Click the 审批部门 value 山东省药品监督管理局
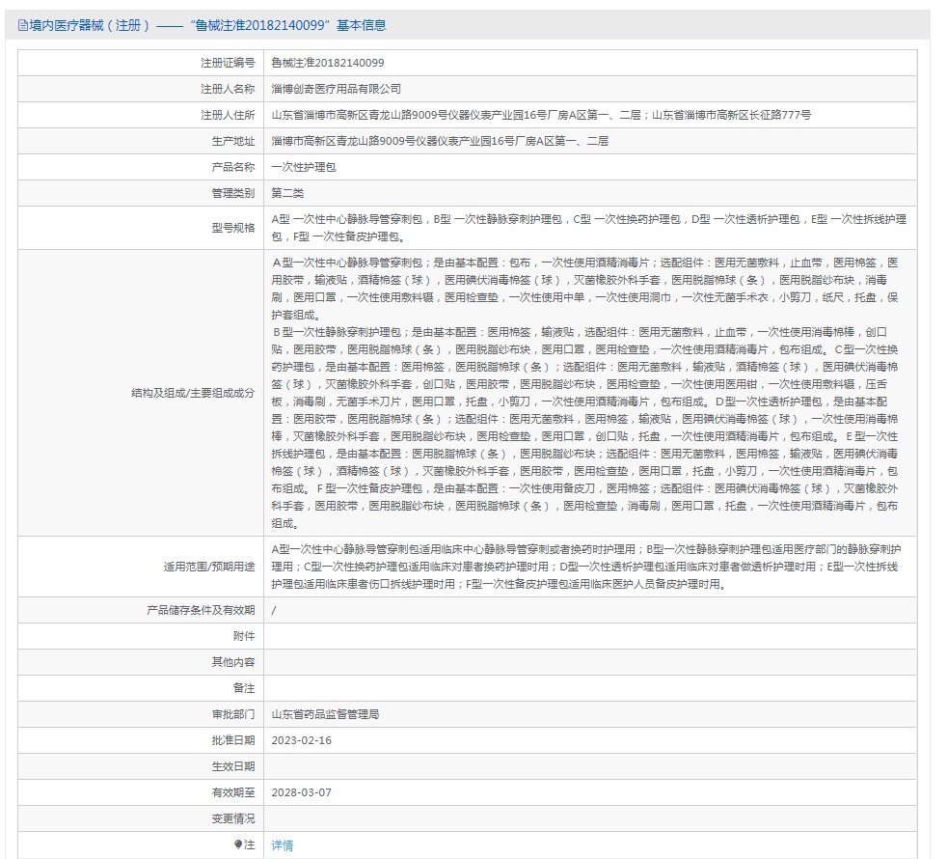This screenshot has height=859, width=947. (x=324, y=713)
